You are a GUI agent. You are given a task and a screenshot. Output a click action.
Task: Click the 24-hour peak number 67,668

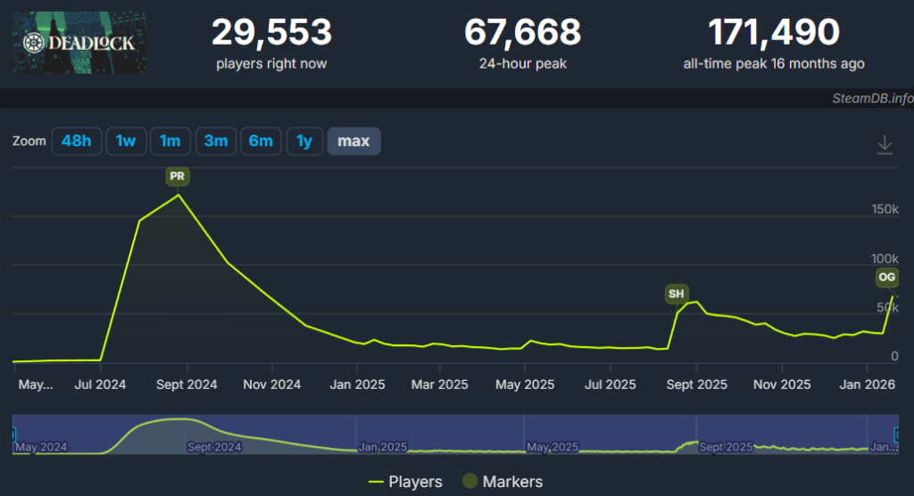tap(522, 33)
